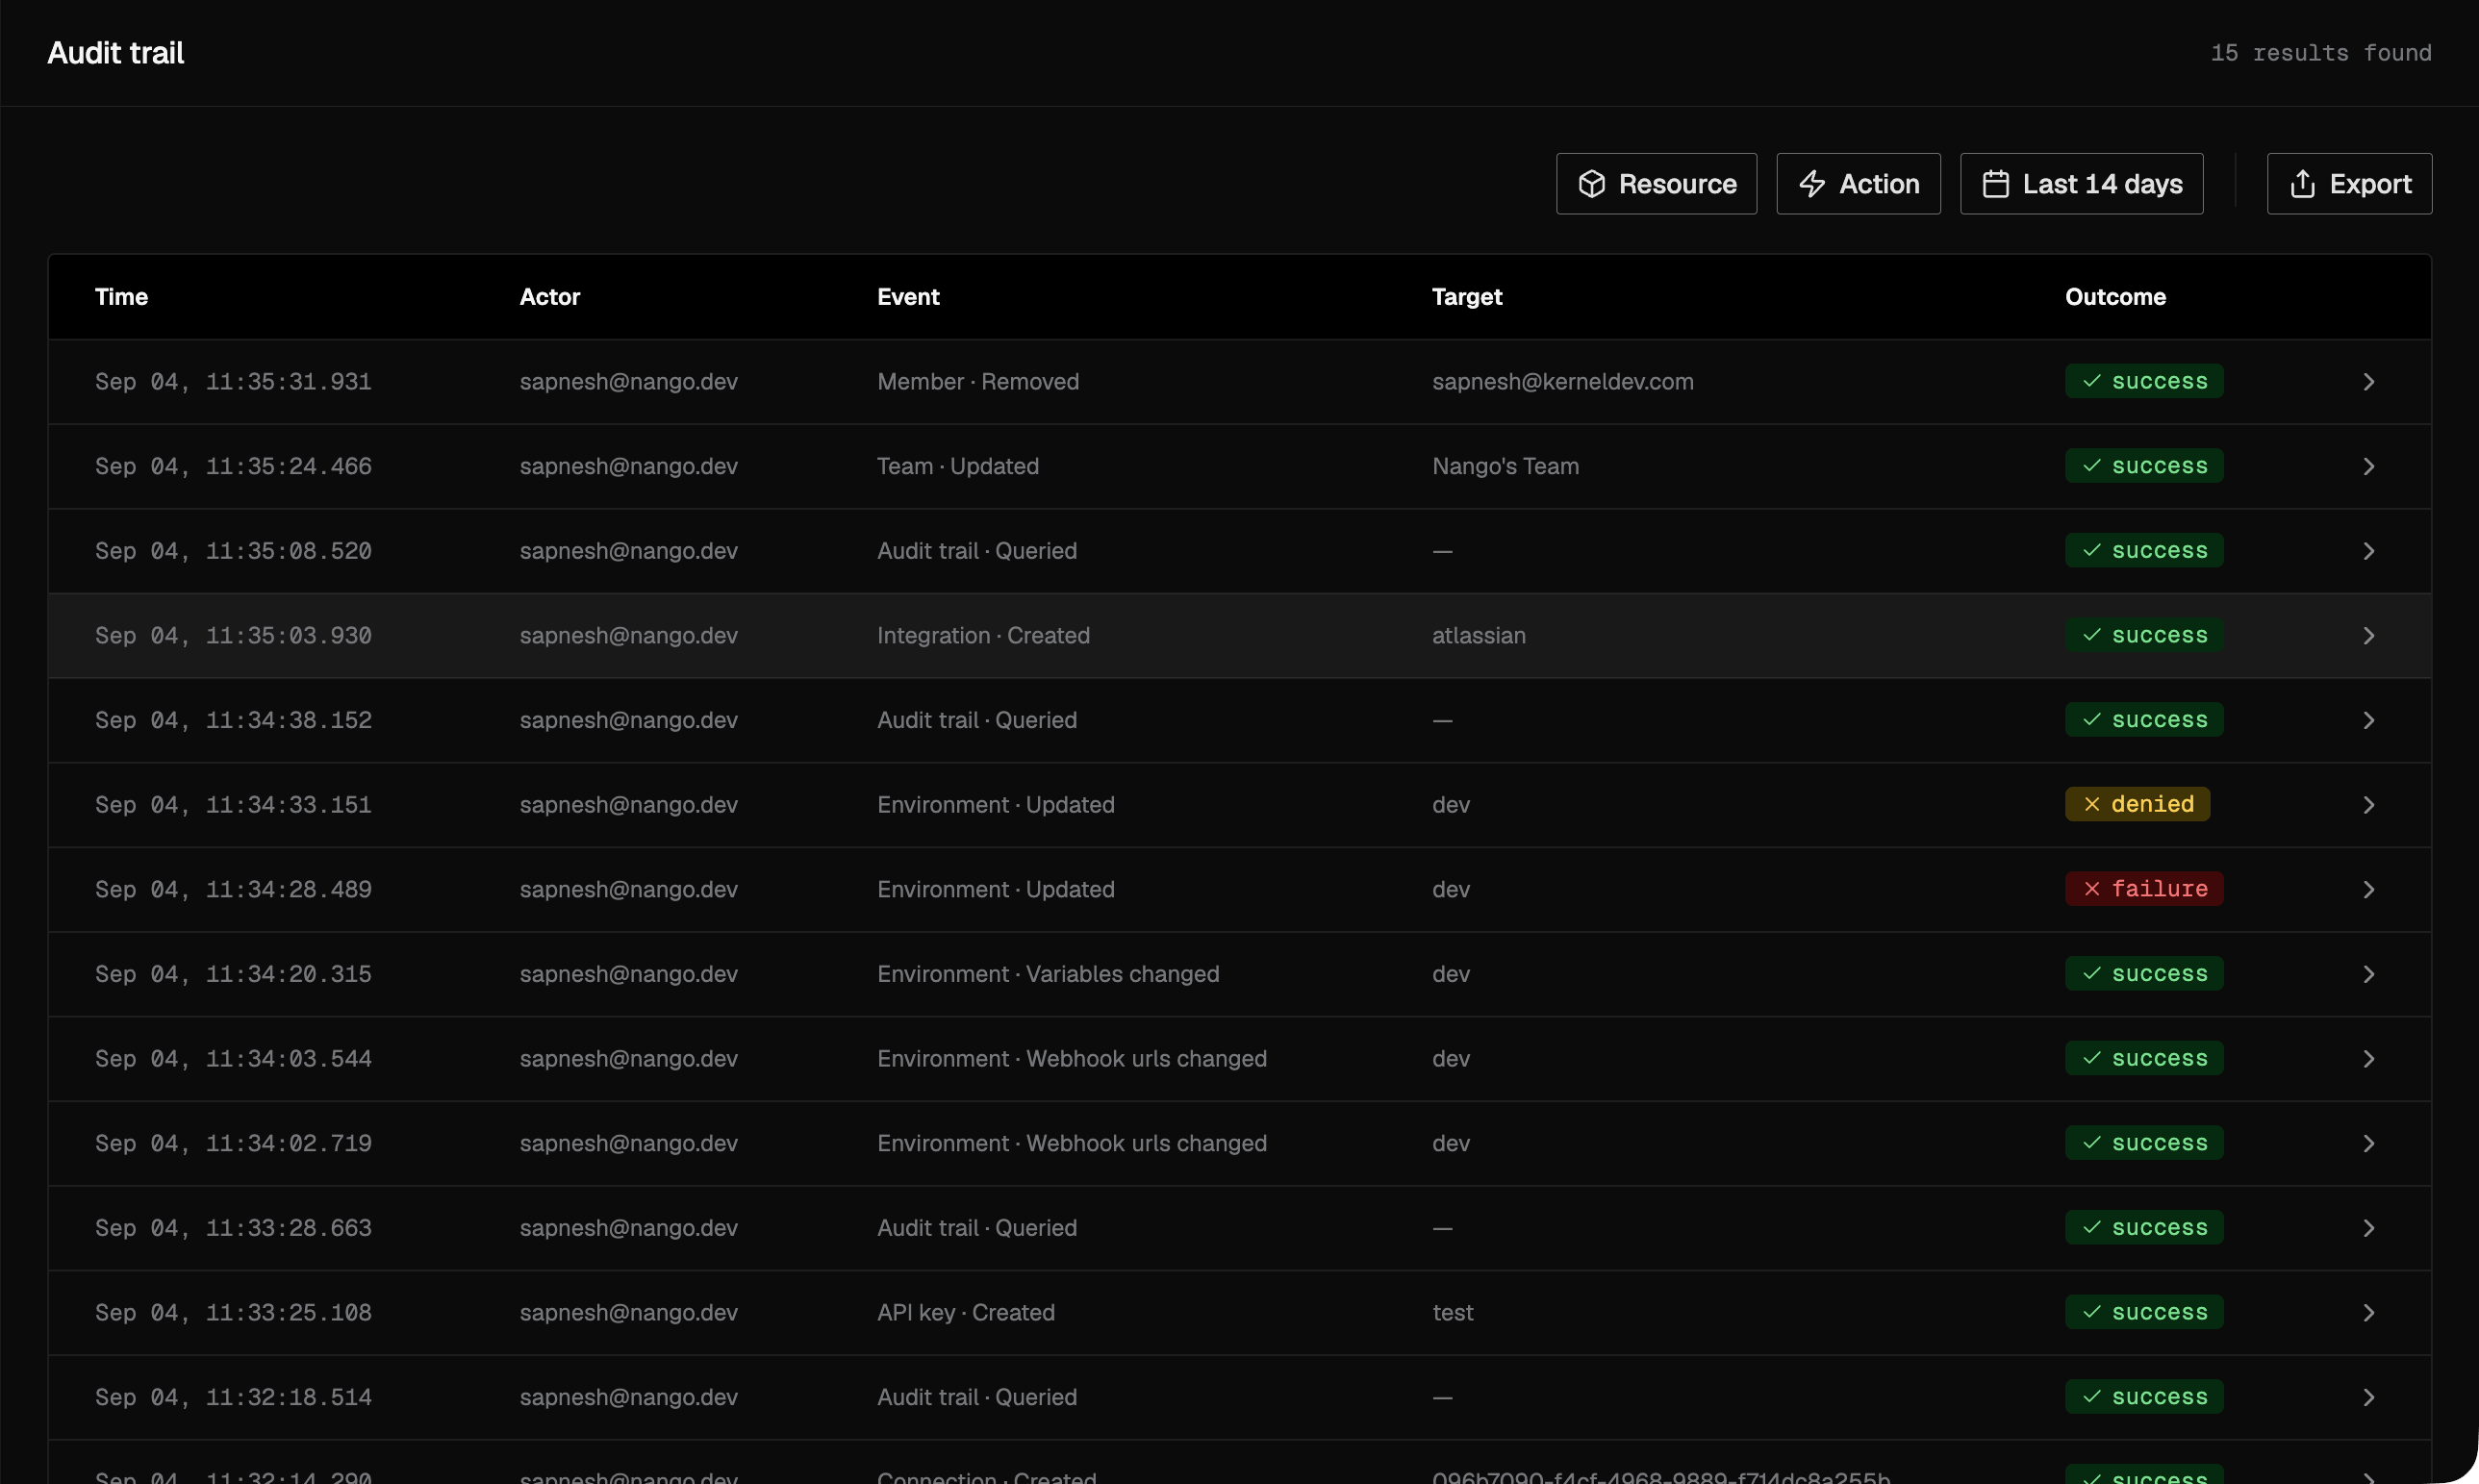Expand the Variables changed row chevron

click(x=2368, y=974)
